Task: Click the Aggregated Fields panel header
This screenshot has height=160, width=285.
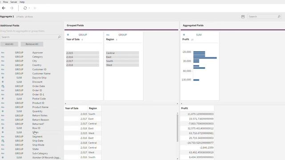Action: [193, 25]
